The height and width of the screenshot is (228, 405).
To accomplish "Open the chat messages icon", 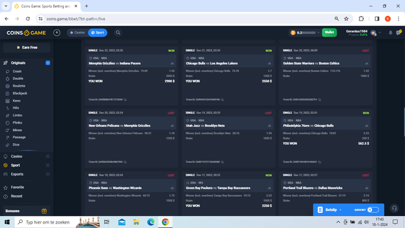I will coord(399,32).
